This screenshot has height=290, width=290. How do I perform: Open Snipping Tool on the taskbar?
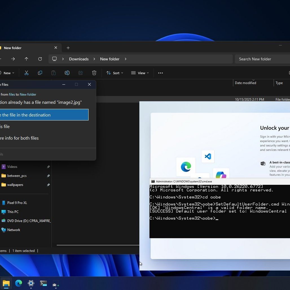(56, 285)
